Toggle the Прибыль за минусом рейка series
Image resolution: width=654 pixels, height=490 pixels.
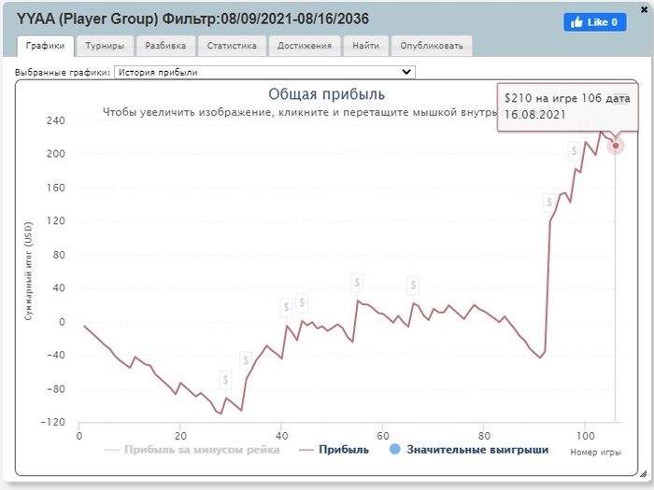pos(192,450)
